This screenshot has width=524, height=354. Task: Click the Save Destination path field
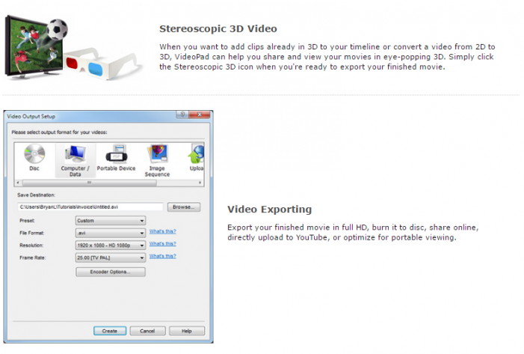pyautogui.click(x=90, y=207)
